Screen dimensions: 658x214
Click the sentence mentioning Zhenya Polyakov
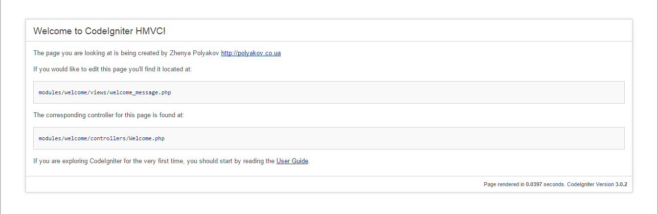tap(157, 53)
